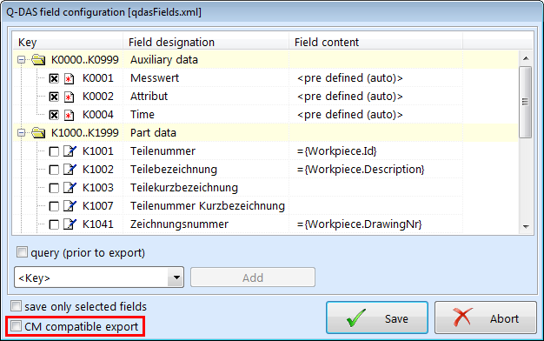
Task: Click folder icon of K0000..K0999 group
Action: pyautogui.click(x=38, y=60)
